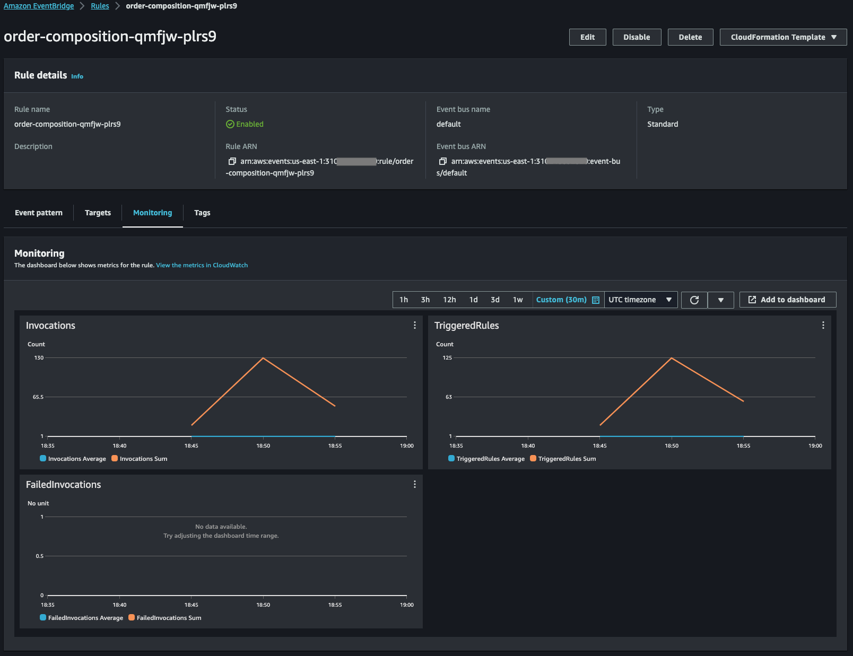This screenshot has width=853, height=656.
Task: Switch to the Targets tab
Action: pos(98,213)
